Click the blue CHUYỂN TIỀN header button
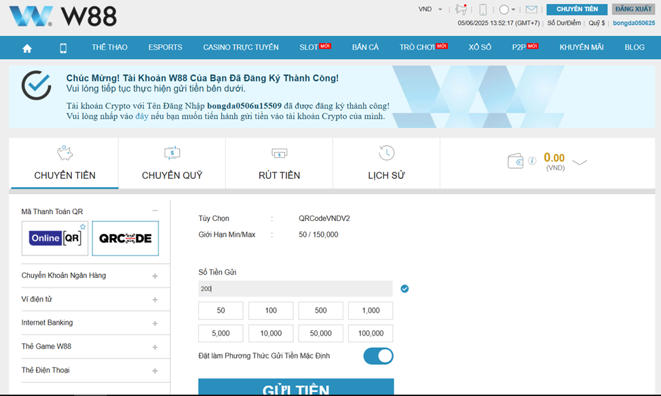This screenshot has width=661, height=396. pyautogui.click(x=577, y=9)
